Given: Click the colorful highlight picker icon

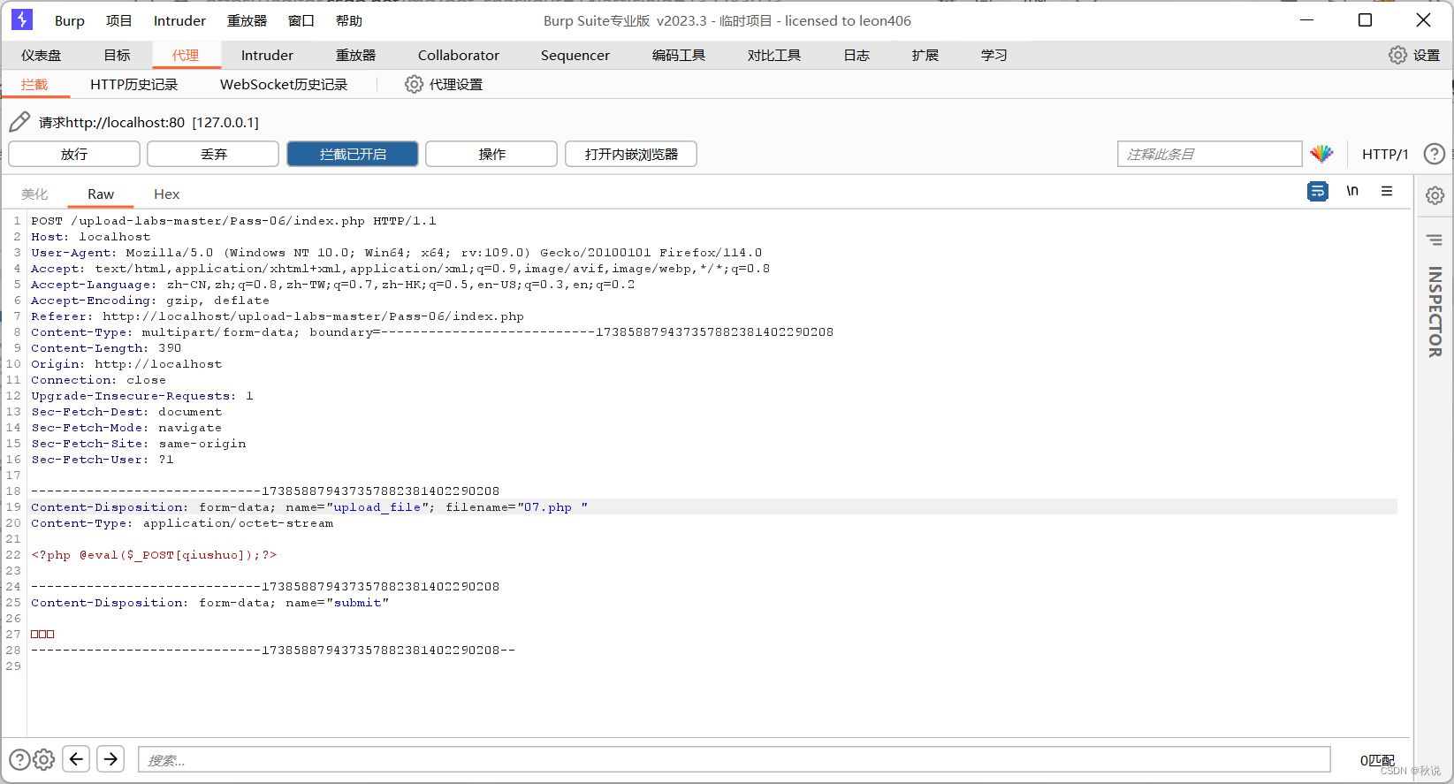Looking at the screenshot, I should (x=1321, y=154).
